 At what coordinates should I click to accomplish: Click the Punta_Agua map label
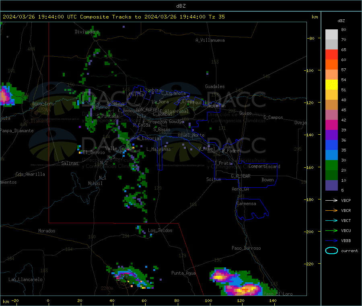183,273
